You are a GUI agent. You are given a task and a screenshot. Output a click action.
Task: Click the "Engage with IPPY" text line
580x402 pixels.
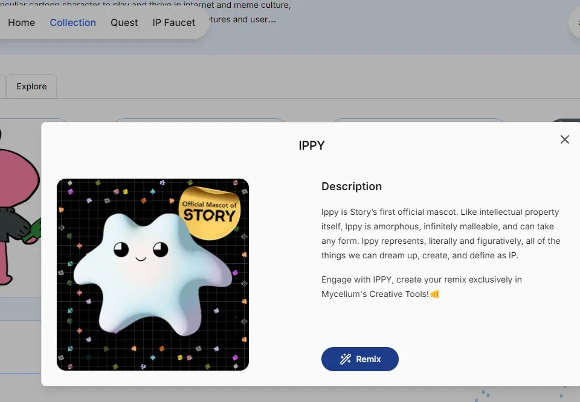(421, 279)
